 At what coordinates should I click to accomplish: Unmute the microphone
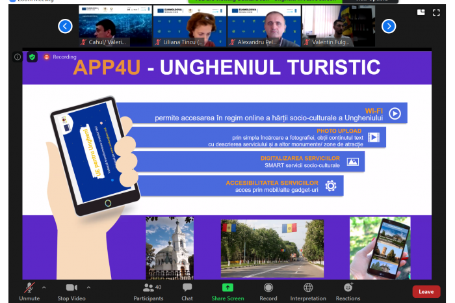[29, 289]
